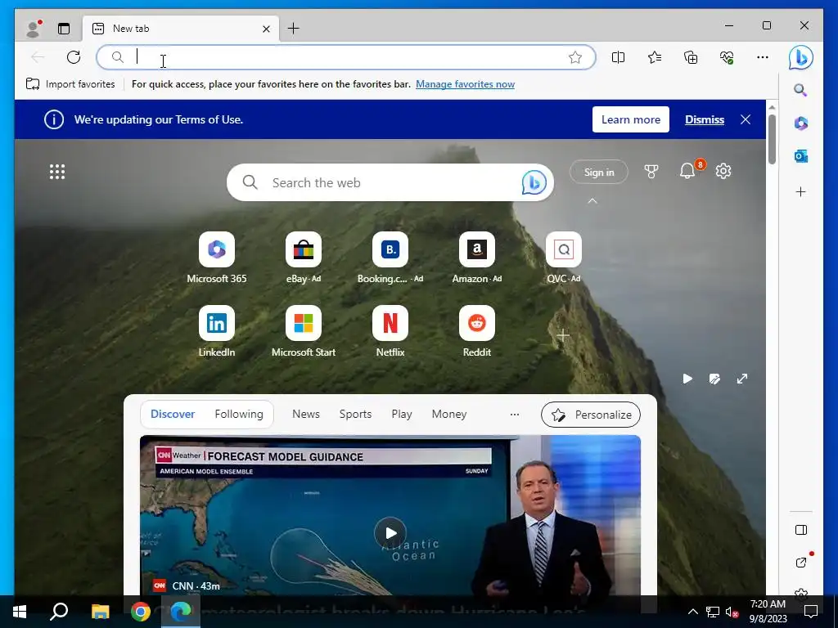Open the tab actions menu icon
This screenshot has height=628, width=838.
pos(64,29)
